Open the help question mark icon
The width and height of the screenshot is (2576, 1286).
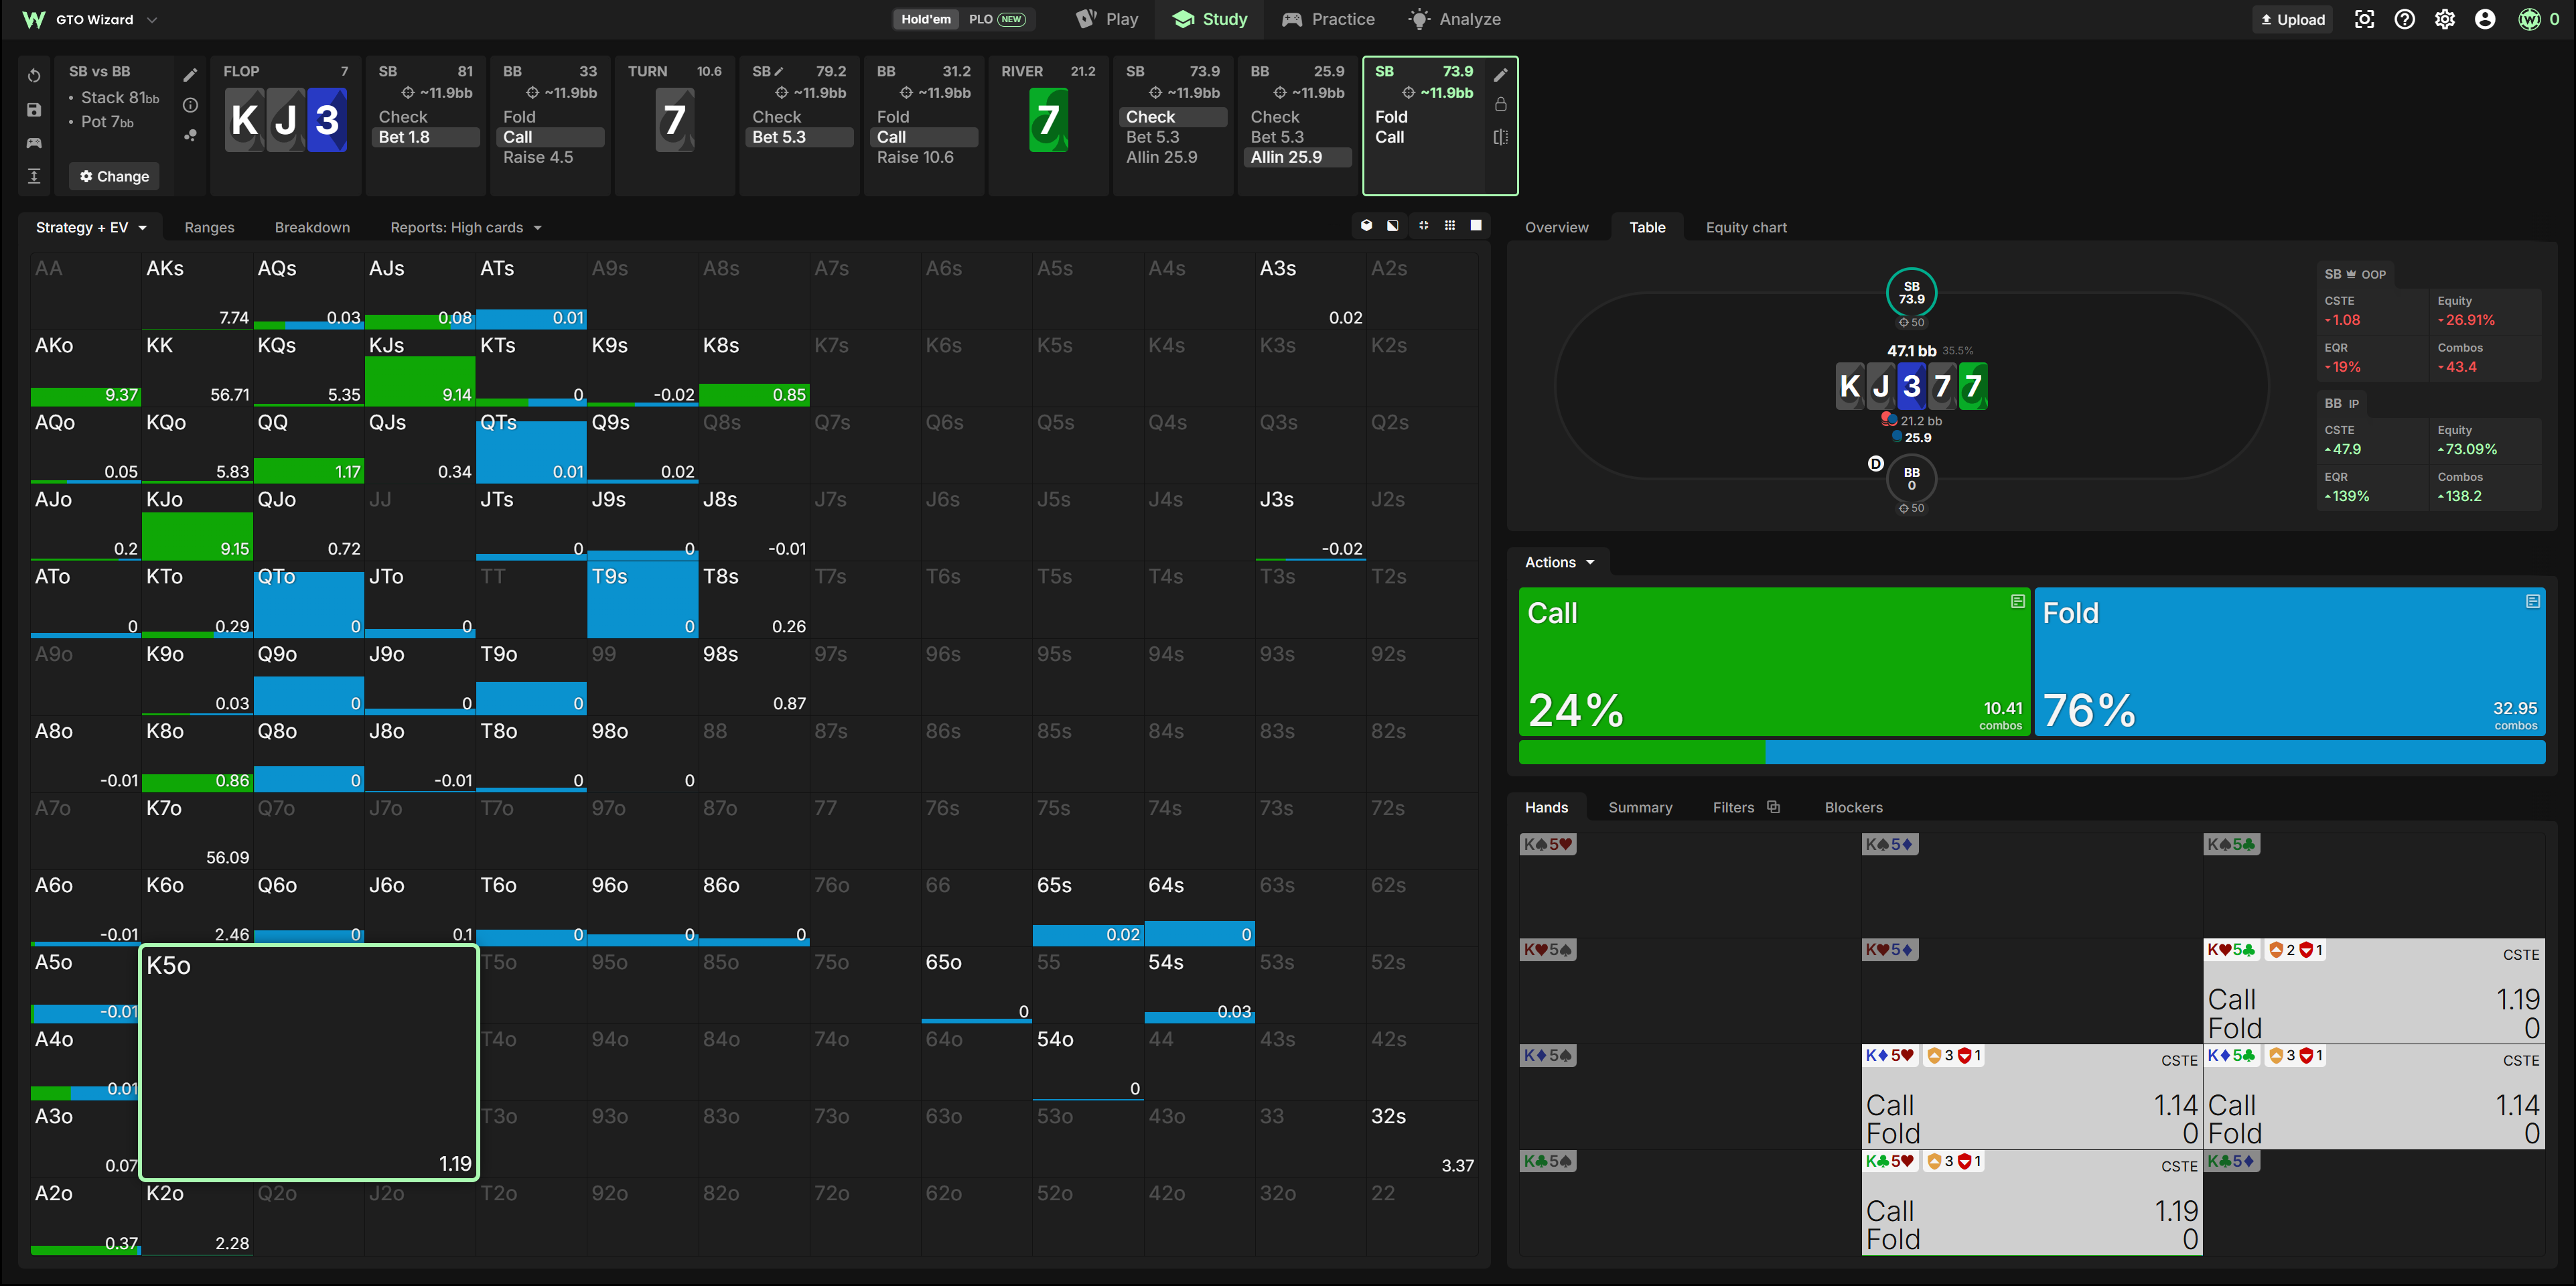point(2404,19)
